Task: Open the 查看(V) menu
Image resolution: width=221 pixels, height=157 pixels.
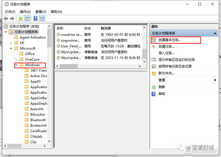Action: click(41, 12)
